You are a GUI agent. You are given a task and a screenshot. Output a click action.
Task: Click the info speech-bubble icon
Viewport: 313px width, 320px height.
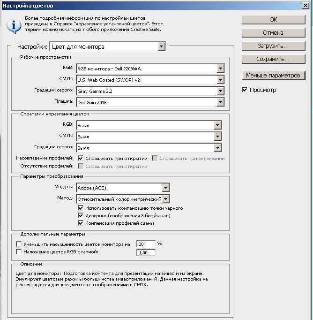pos(14,25)
